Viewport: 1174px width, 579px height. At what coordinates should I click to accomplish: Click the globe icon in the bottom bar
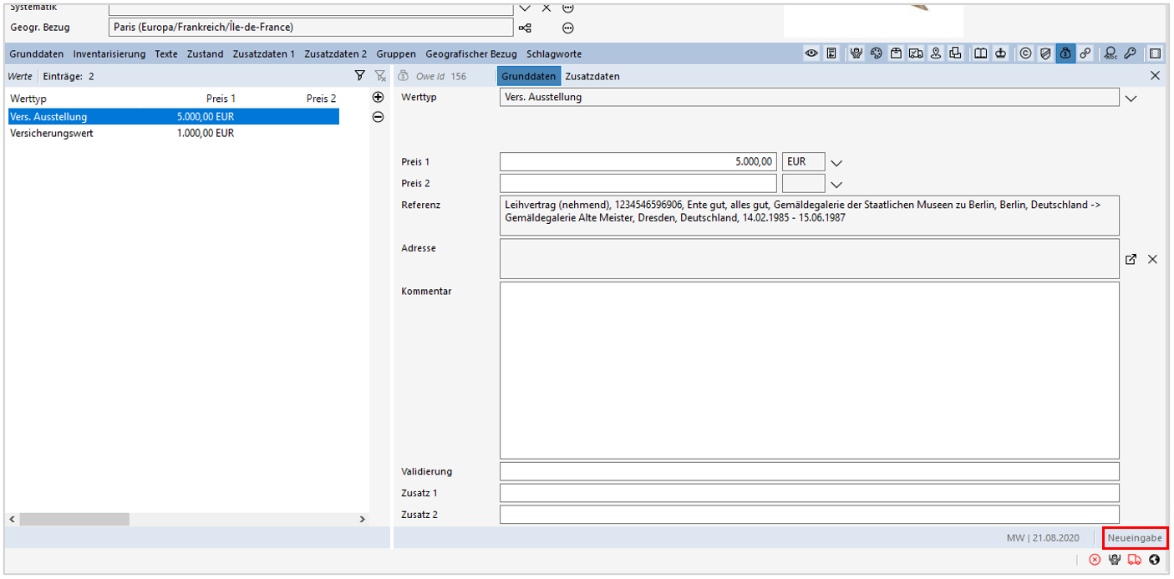(1154, 559)
